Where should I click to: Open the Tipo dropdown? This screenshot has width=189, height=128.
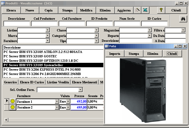96,41
